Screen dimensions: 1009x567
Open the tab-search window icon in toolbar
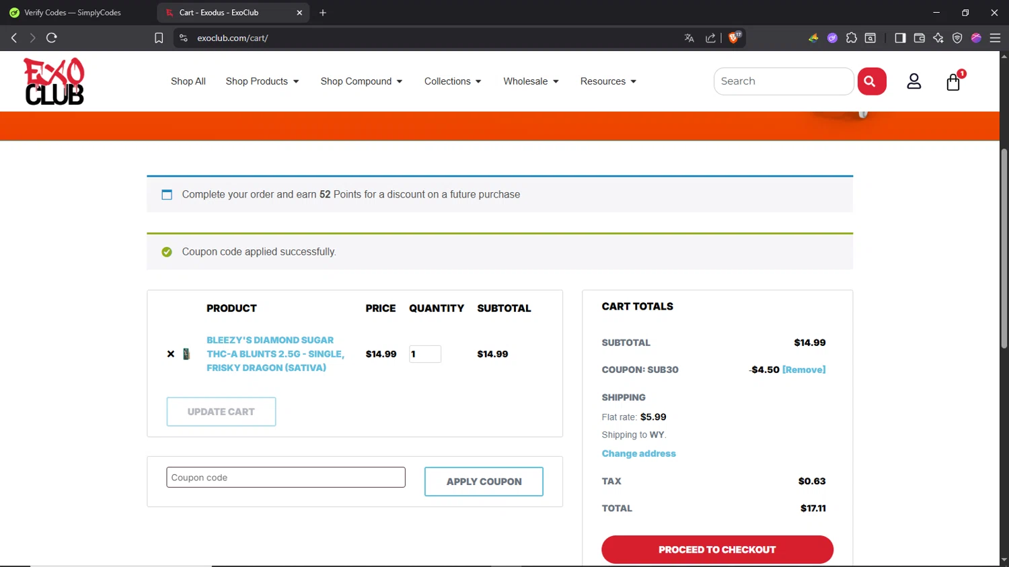coord(870,38)
